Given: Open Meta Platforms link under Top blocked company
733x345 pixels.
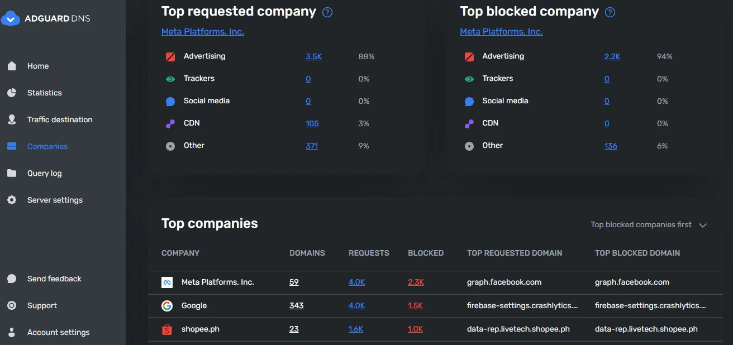Looking at the screenshot, I should [501, 32].
